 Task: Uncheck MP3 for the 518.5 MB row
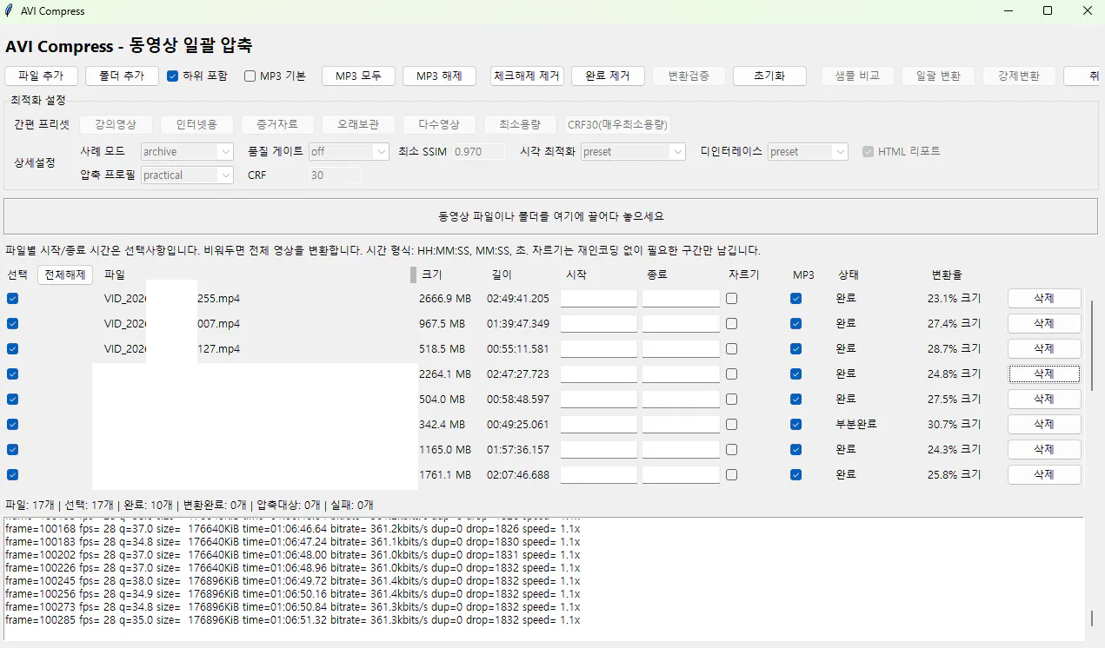(x=795, y=349)
